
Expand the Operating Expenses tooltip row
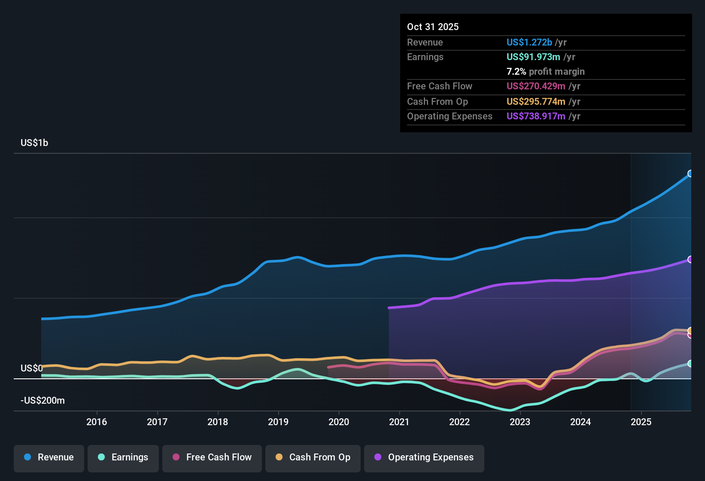coord(450,116)
